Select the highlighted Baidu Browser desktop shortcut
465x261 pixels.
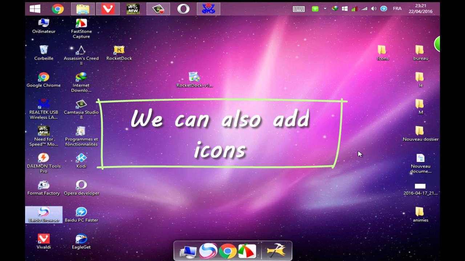[44, 215]
